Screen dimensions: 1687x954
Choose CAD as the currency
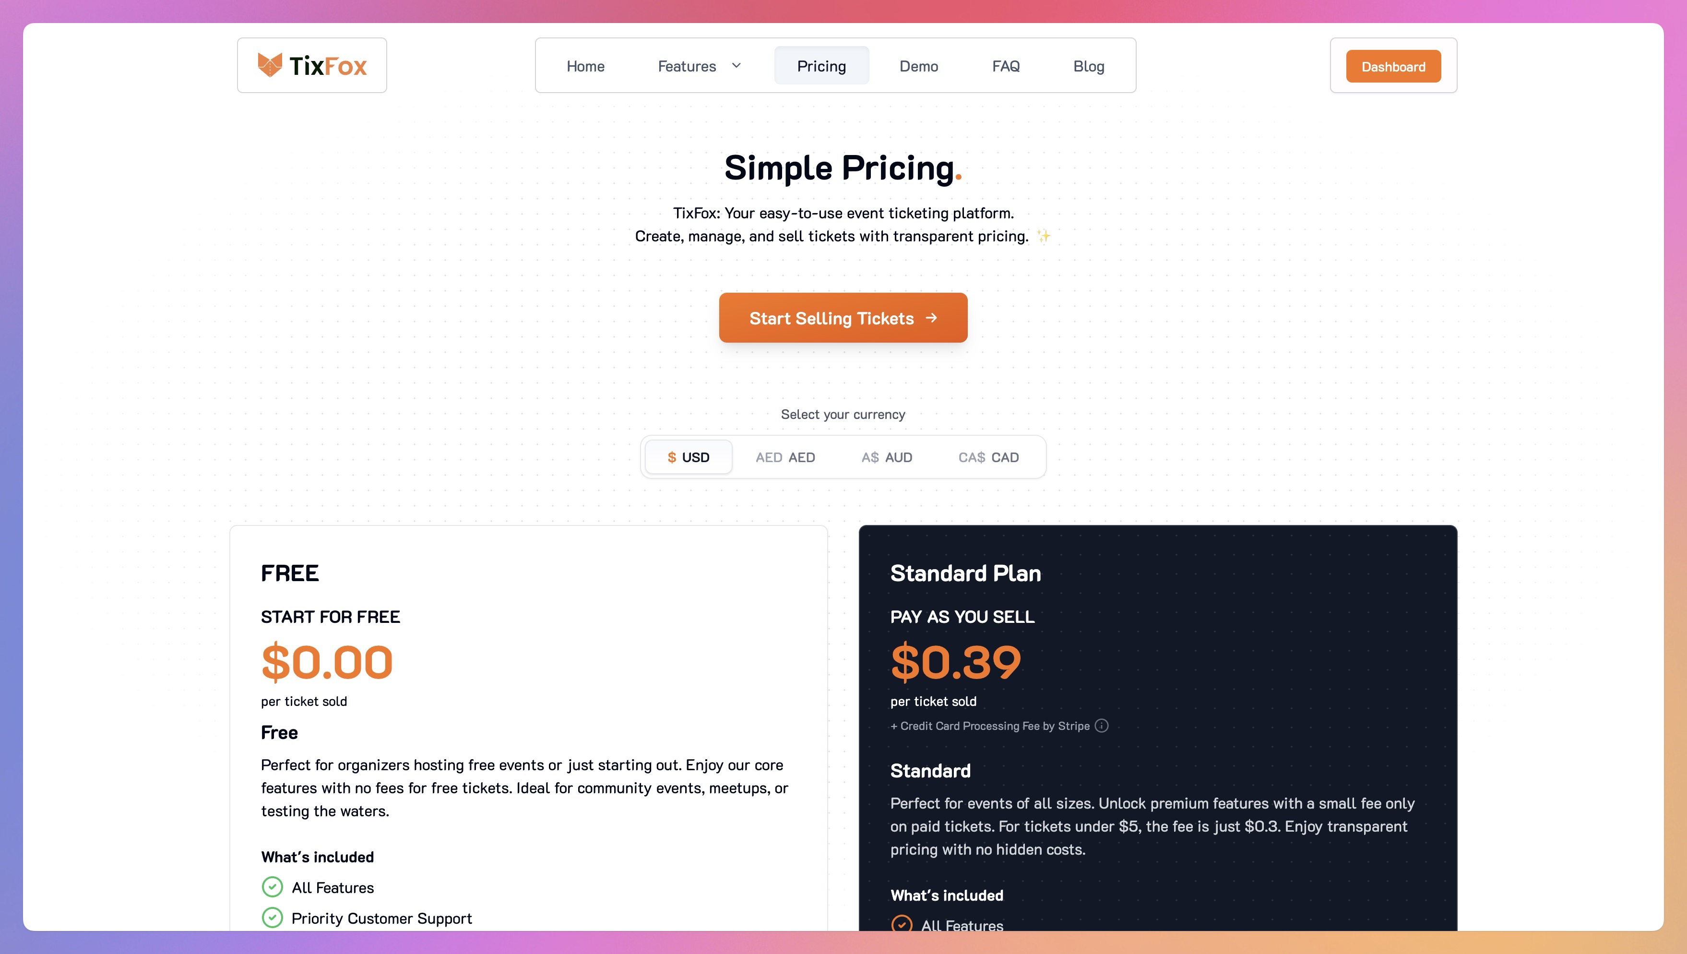988,457
